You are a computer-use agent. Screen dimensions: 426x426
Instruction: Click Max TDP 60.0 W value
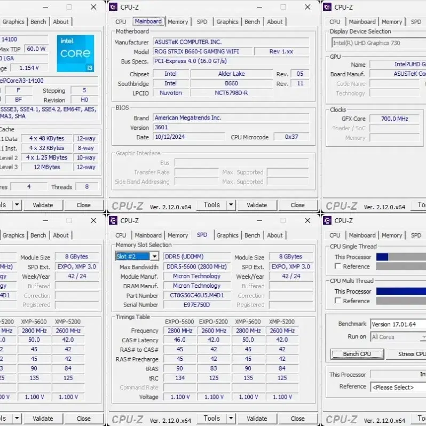(36, 49)
